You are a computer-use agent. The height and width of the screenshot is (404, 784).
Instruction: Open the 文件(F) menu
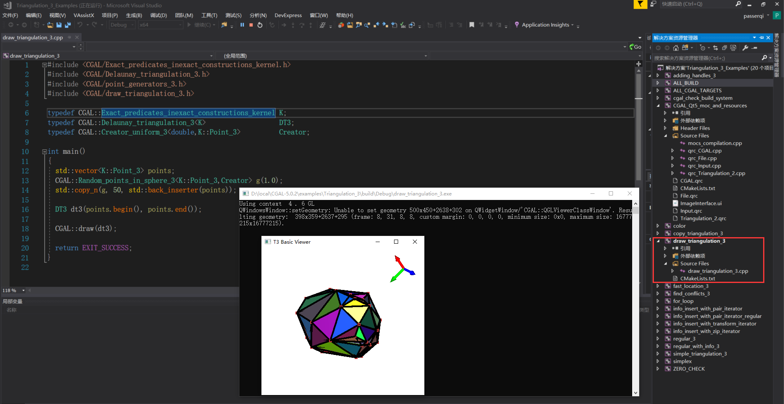click(x=10, y=16)
